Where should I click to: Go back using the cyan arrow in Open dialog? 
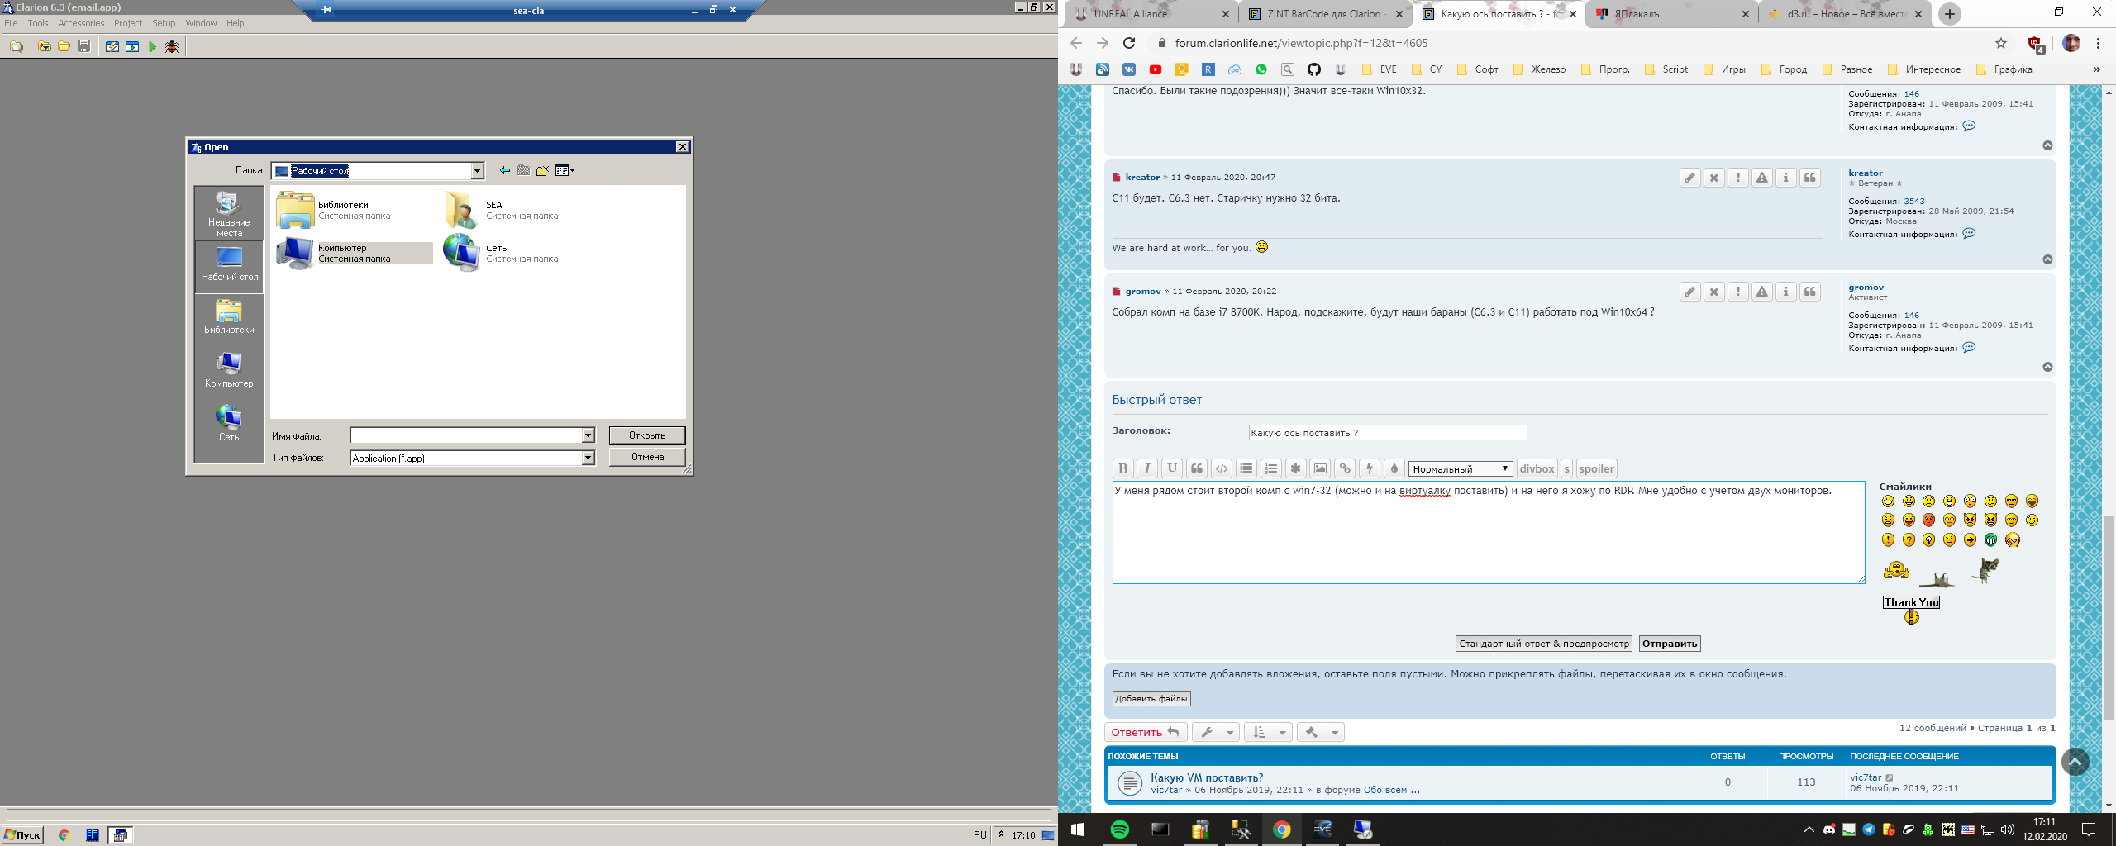pos(504,171)
